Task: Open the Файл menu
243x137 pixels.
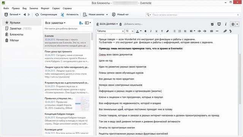Action: coord(6,8)
